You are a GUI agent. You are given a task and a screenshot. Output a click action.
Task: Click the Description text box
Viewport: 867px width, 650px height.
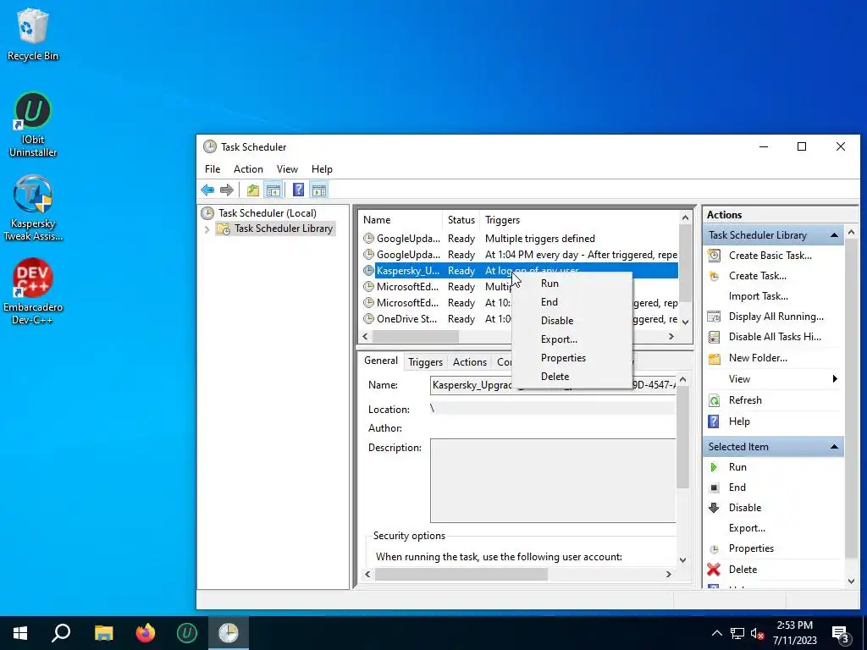[x=553, y=481]
